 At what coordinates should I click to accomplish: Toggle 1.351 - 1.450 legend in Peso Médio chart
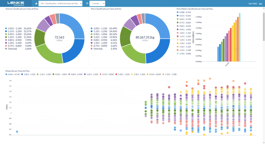[x=184, y=43]
